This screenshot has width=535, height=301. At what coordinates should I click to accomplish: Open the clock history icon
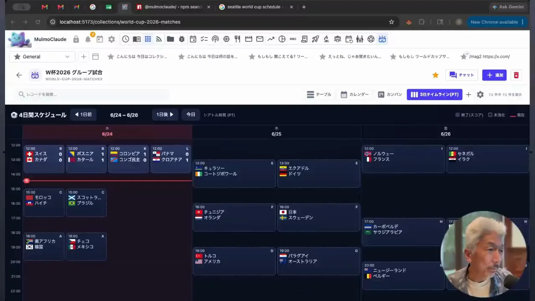(125, 39)
